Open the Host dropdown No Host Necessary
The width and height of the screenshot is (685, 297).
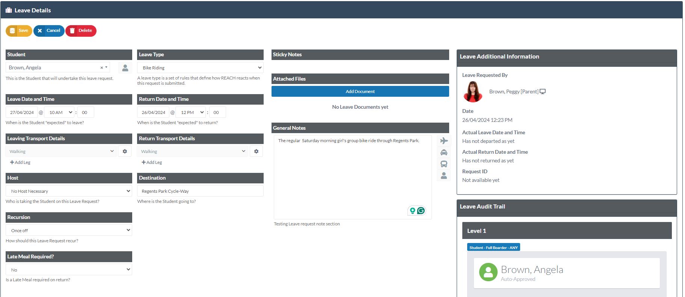(x=69, y=191)
